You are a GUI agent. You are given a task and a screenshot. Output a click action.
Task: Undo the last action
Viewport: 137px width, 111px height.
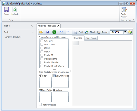click(x=61, y=32)
